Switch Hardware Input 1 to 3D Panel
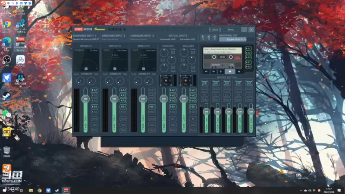Image resolution: width=345 pixels, height=194 pixels. tap(94, 50)
